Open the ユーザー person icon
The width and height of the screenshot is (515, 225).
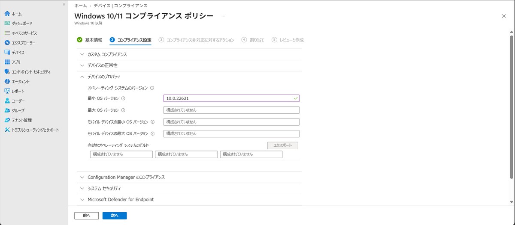coord(7,101)
